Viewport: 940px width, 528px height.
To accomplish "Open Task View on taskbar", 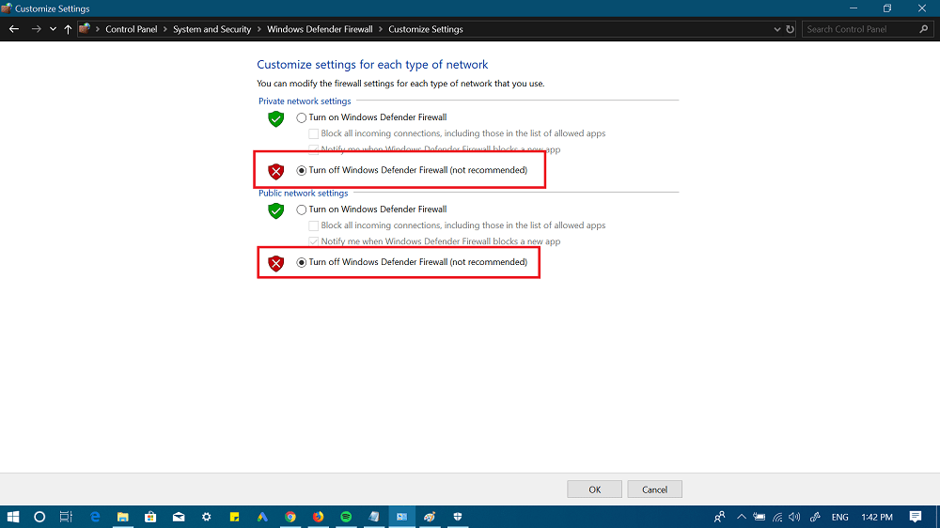I will pyautogui.click(x=66, y=517).
